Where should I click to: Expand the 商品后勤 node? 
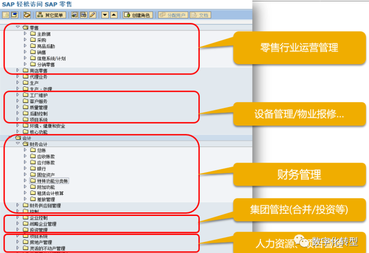(x=25, y=46)
